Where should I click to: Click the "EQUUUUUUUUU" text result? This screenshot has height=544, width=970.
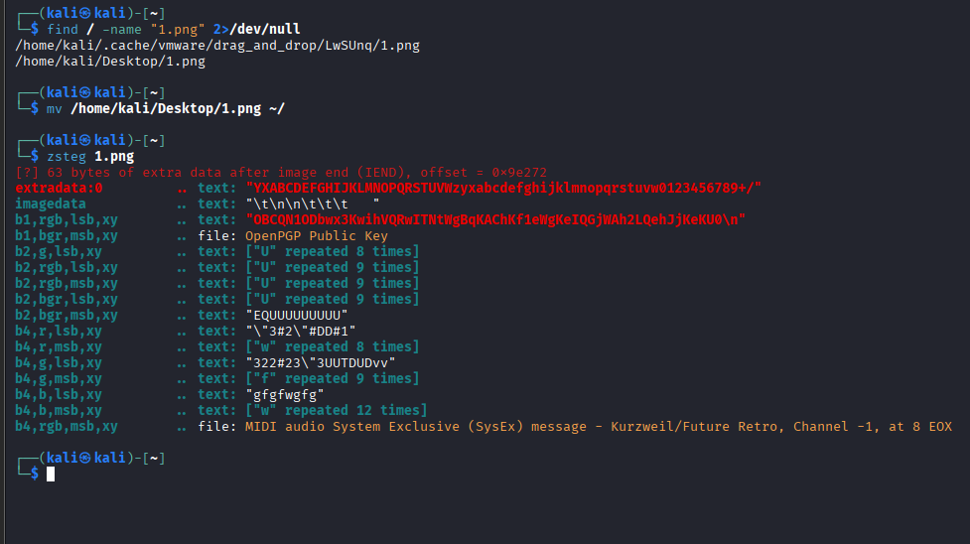[x=297, y=315]
